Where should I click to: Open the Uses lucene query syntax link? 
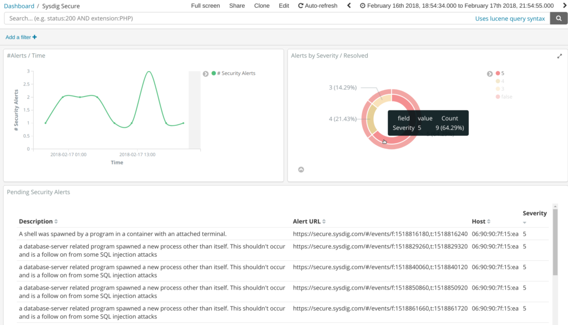(x=510, y=18)
